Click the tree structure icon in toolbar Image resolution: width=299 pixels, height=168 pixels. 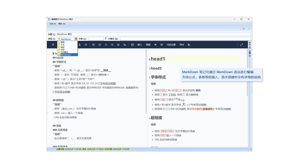124,45
